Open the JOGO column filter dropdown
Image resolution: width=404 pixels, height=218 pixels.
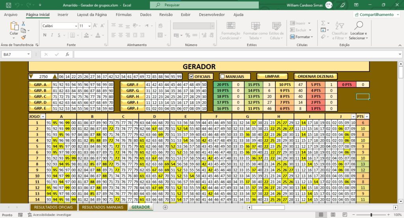43,117
